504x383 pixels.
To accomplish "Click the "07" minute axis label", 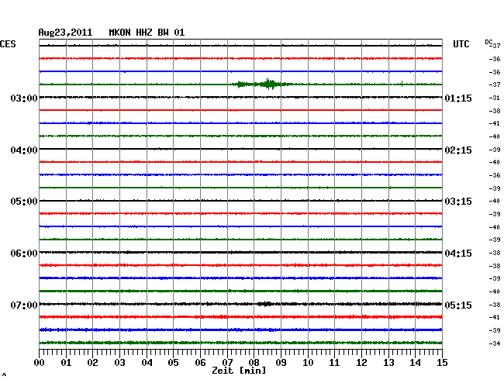I will pyautogui.click(x=227, y=363).
